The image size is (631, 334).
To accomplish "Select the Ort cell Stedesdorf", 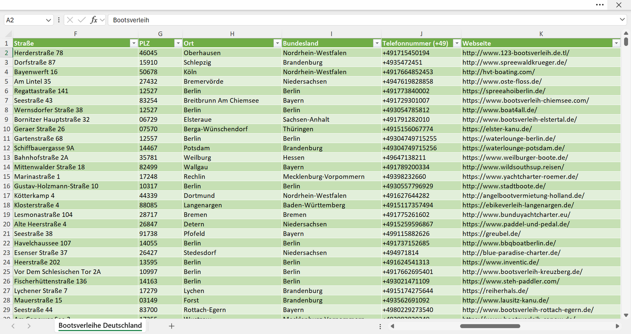I will (232, 253).
